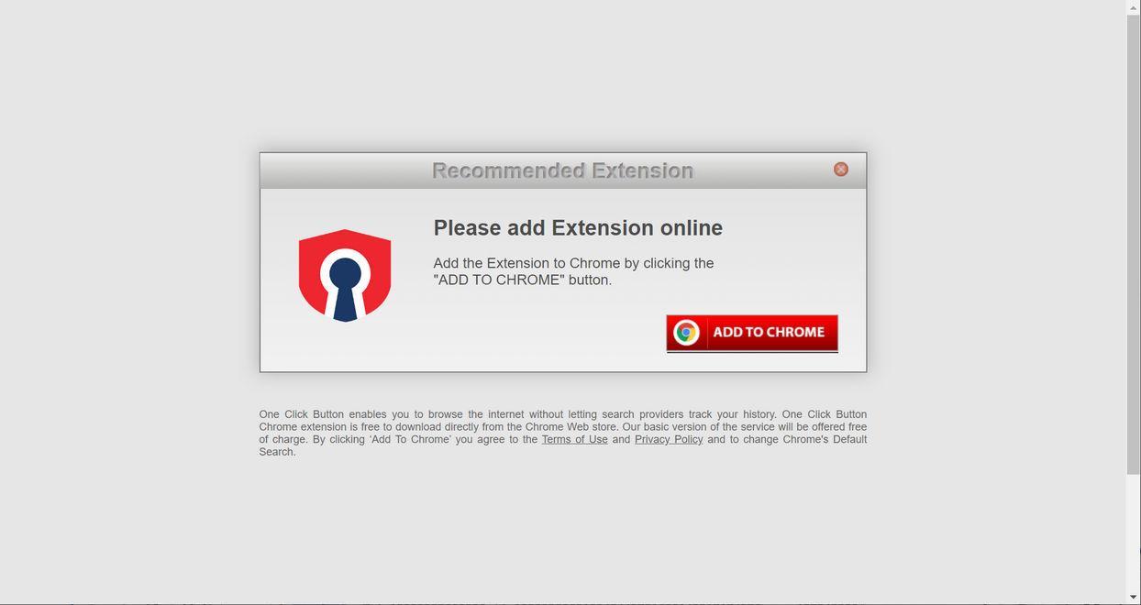This screenshot has height=605, width=1141.
Task: Click the 'One Click Button enables' disclaimer start
Action: click(x=323, y=414)
